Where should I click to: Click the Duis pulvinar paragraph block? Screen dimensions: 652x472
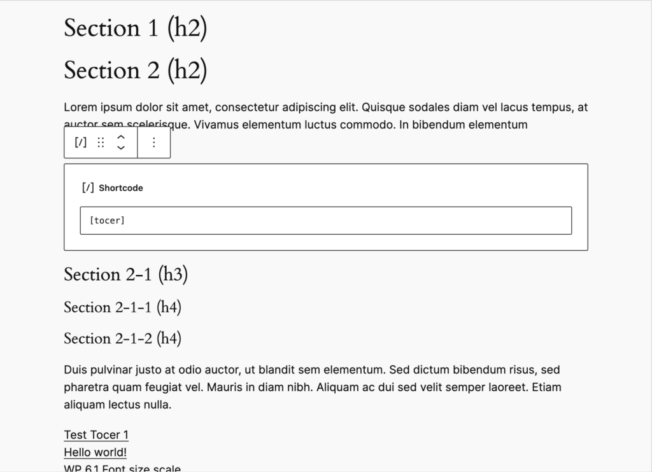point(313,387)
